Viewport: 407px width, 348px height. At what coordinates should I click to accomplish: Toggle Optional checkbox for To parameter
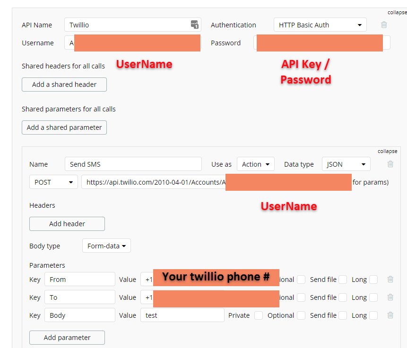[301, 297]
